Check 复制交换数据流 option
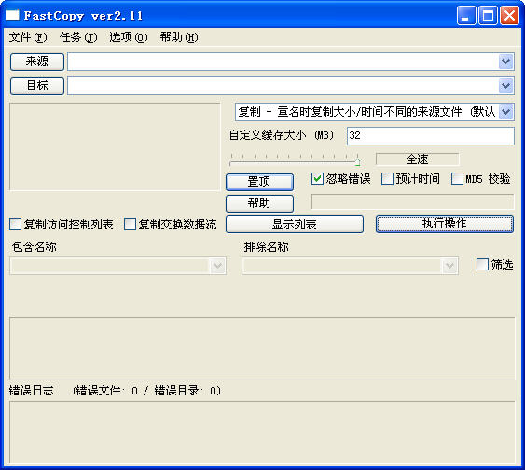Image resolution: width=525 pixels, height=470 pixels. coord(130,225)
